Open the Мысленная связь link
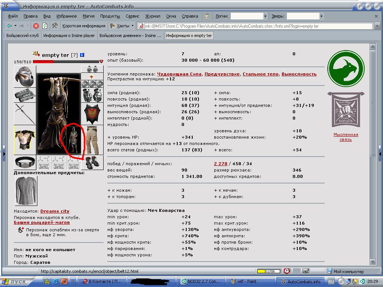 346,137
